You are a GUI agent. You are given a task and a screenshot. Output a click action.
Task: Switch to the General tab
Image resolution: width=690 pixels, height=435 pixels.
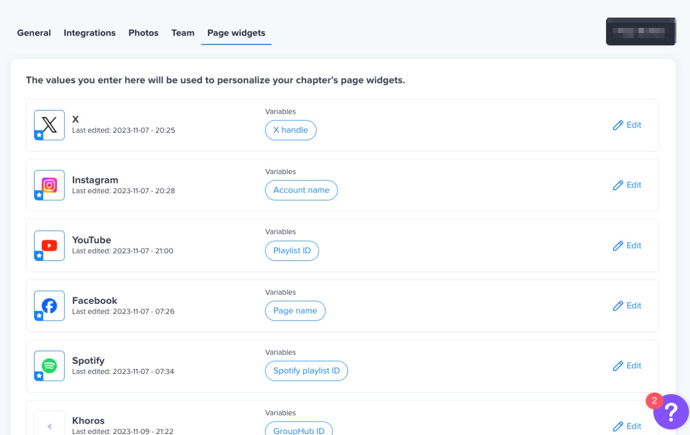pos(34,33)
